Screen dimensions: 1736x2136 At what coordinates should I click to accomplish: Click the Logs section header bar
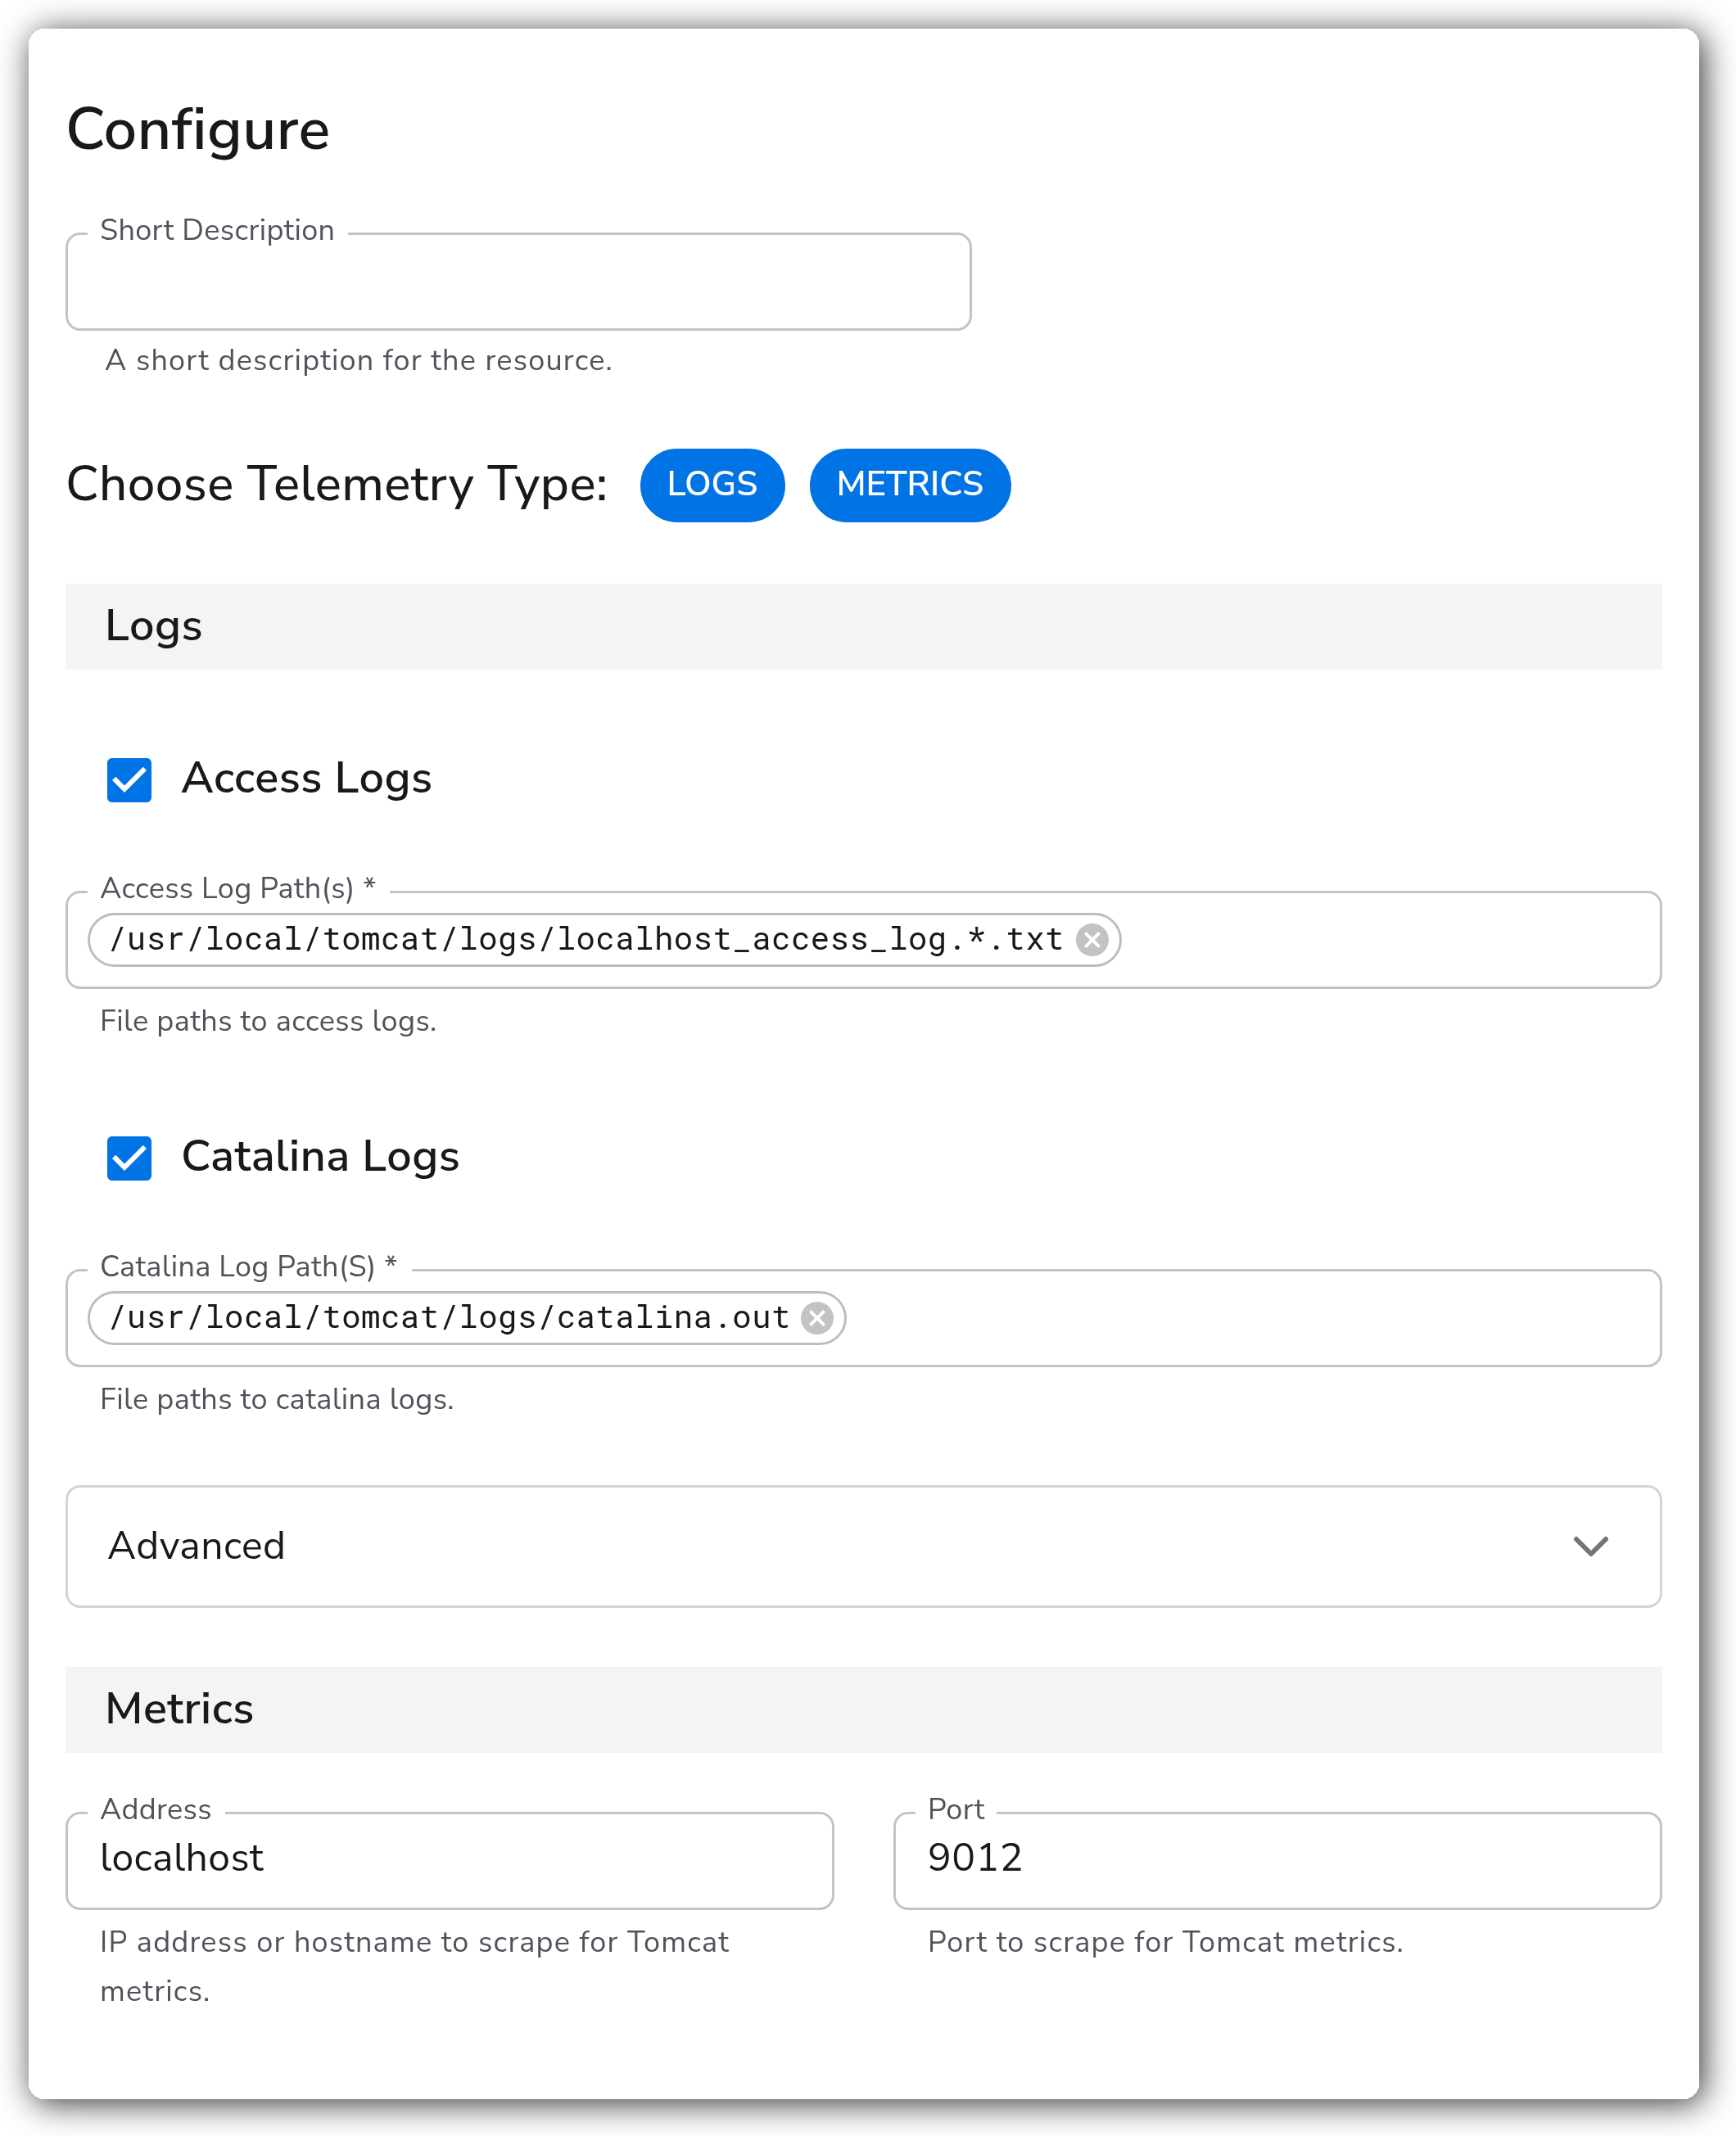click(x=863, y=626)
